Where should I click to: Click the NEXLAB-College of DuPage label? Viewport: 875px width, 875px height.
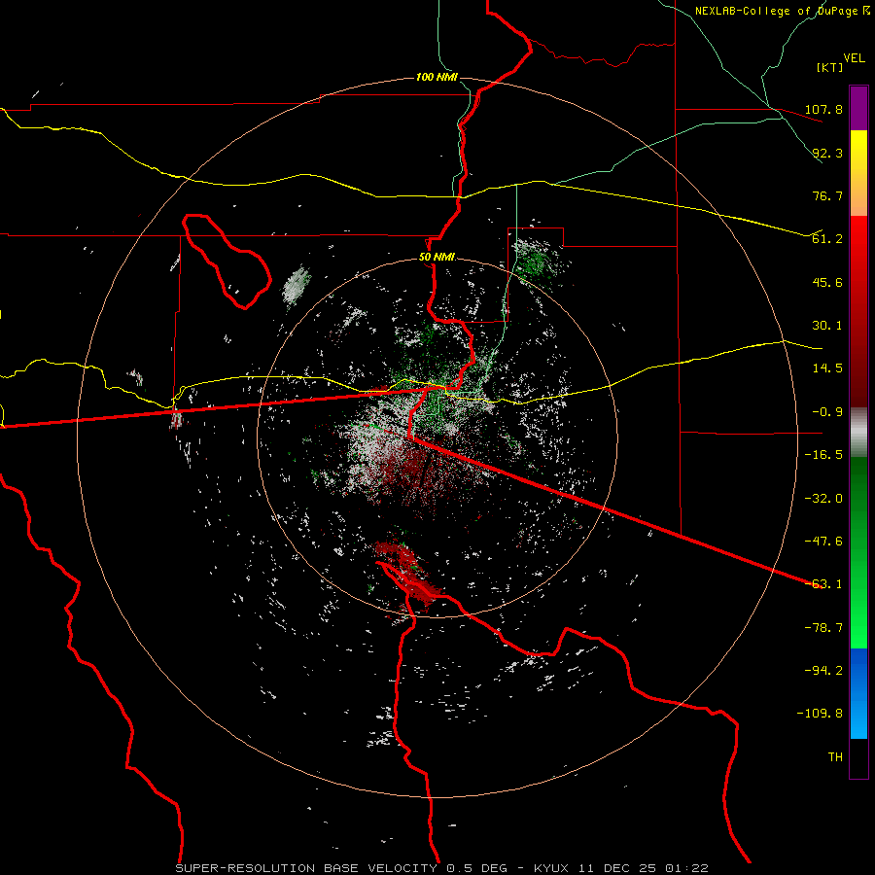click(x=782, y=11)
